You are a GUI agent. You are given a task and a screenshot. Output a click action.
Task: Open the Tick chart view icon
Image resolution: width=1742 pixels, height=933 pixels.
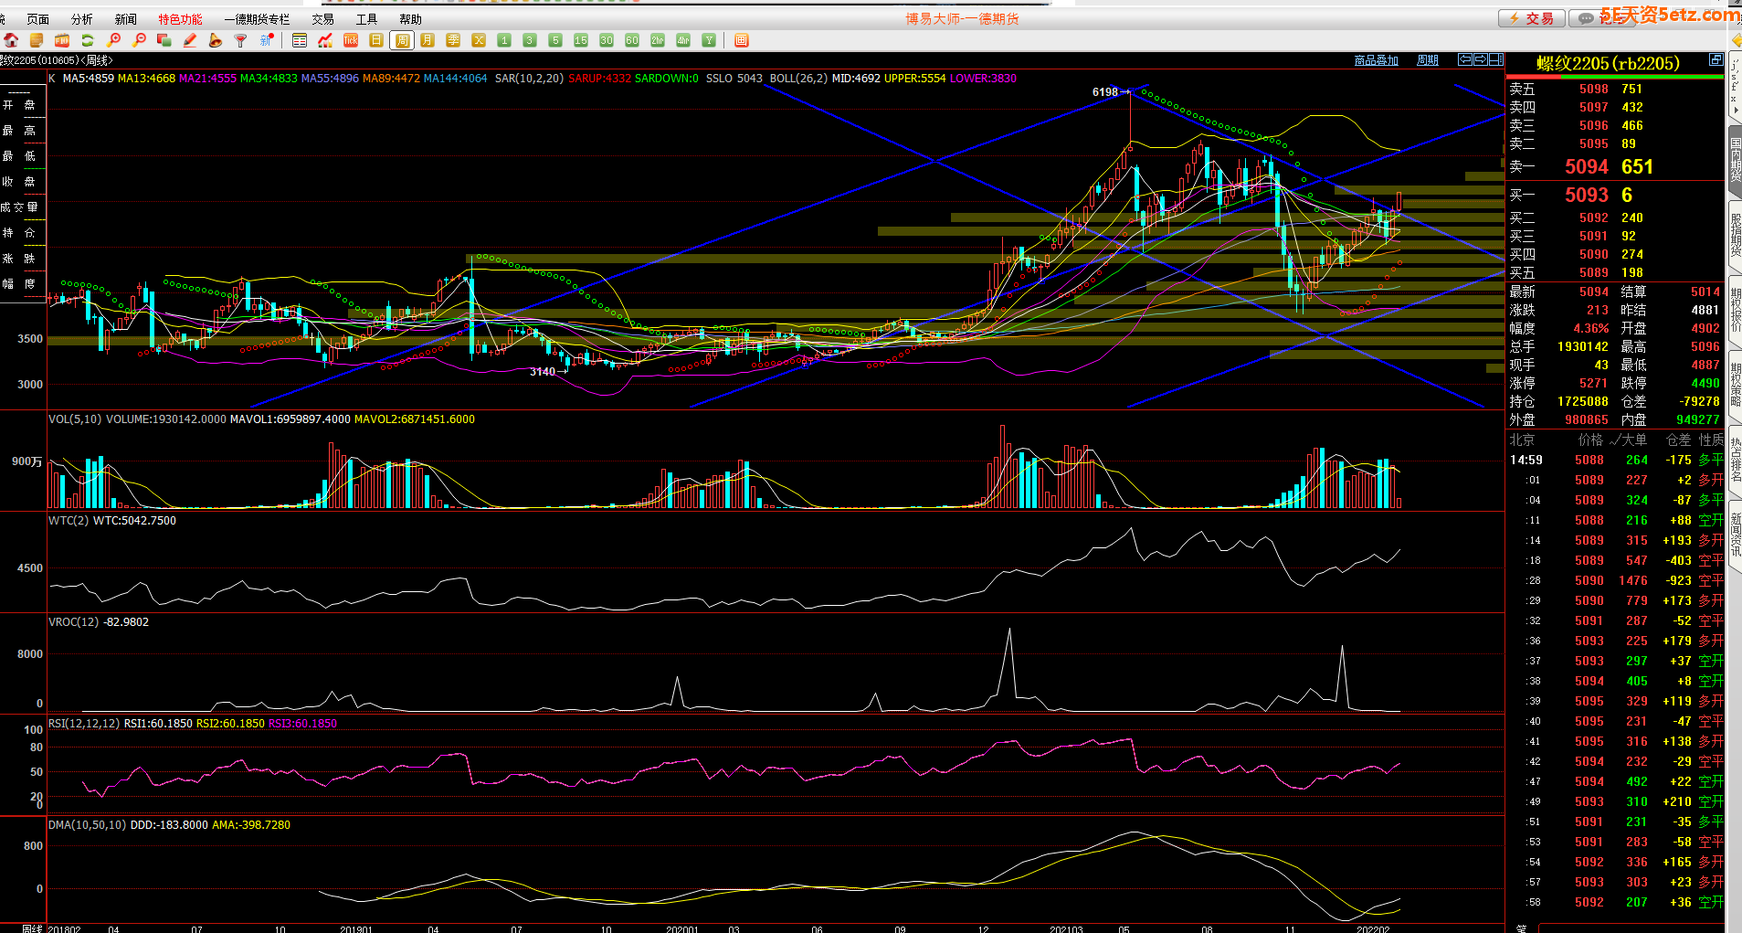click(x=351, y=40)
